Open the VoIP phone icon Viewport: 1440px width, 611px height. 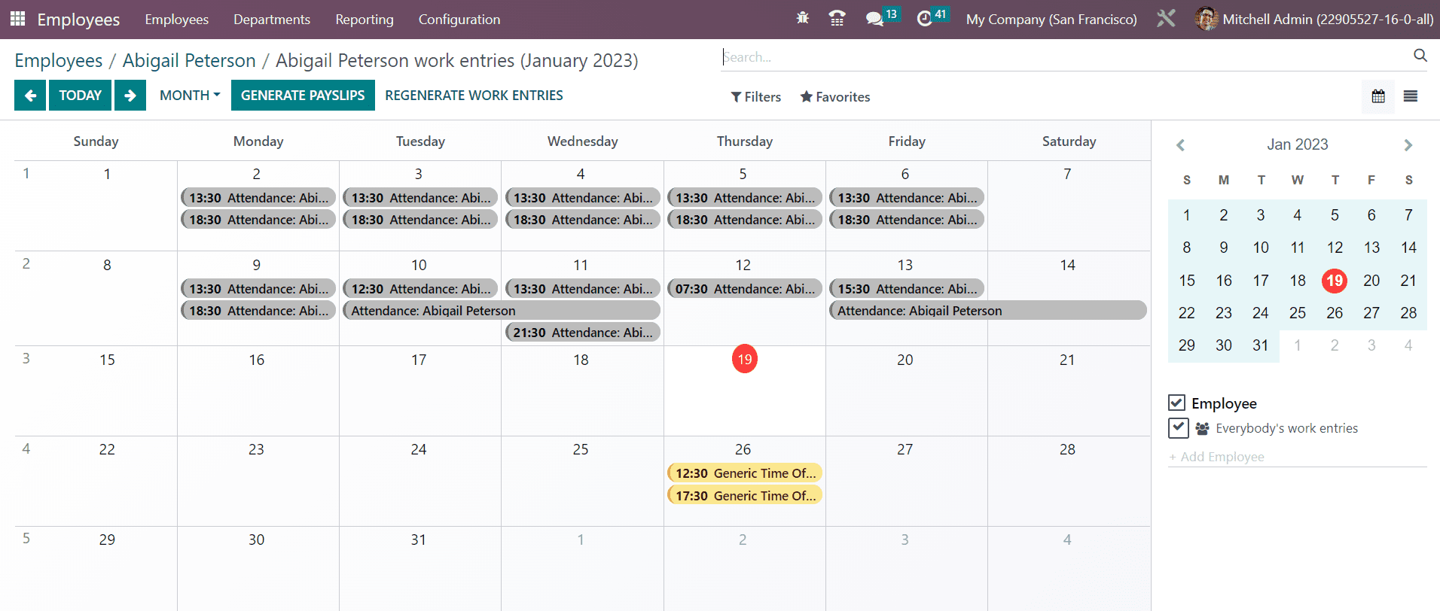(x=836, y=18)
